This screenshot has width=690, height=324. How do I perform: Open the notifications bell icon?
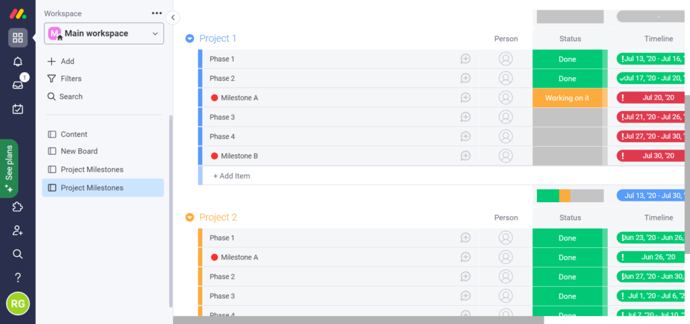click(x=18, y=61)
